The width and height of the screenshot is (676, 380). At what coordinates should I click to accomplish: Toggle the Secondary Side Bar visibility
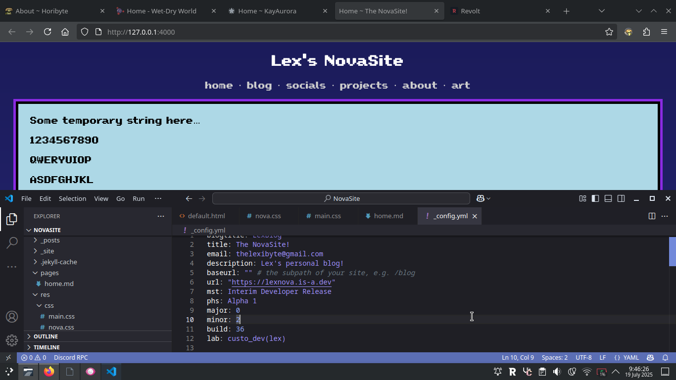tap(621, 198)
